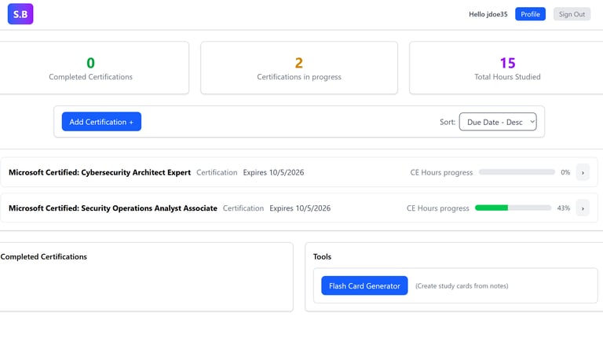This screenshot has height=353, width=603.
Task: Click the Security Operations Analyst progress bar
Action: [x=513, y=208]
